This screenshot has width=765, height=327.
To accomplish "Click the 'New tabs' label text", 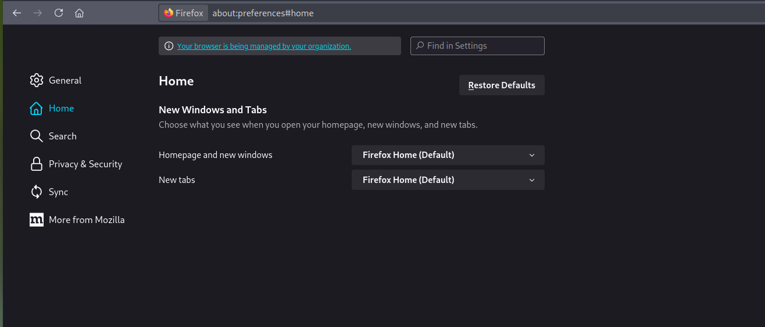I will (x=177, y=180).
